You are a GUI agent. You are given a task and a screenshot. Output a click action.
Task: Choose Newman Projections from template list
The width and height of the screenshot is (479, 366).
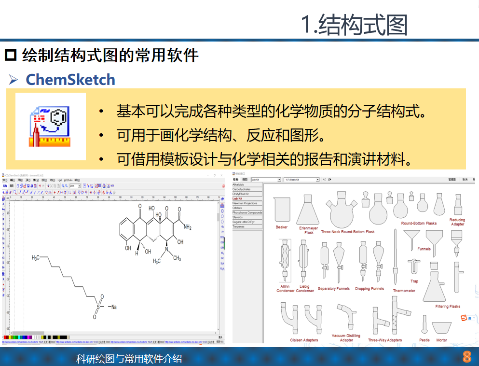[245, 203]
